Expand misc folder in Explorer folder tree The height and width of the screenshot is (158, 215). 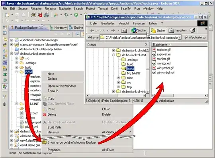point(119,78)
